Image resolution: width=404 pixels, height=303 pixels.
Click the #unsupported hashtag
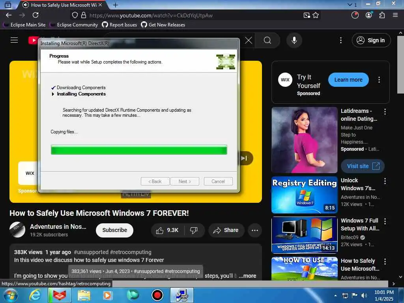click(x=91, y=252)
